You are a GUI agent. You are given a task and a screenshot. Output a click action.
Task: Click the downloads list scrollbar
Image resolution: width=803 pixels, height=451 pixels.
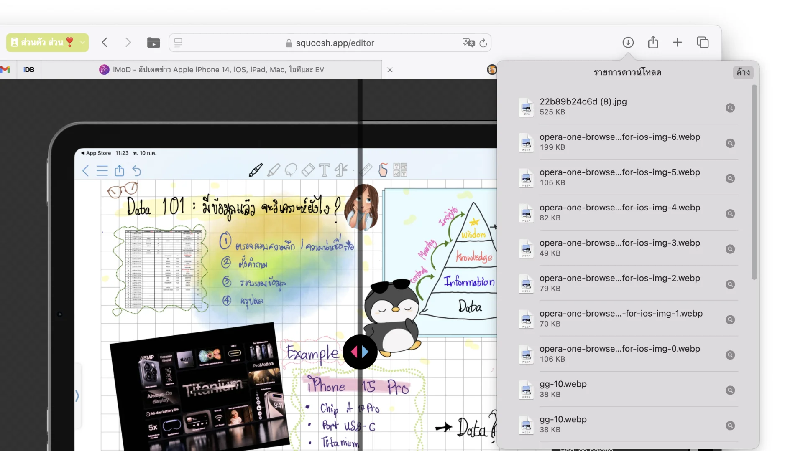point(754,182)
